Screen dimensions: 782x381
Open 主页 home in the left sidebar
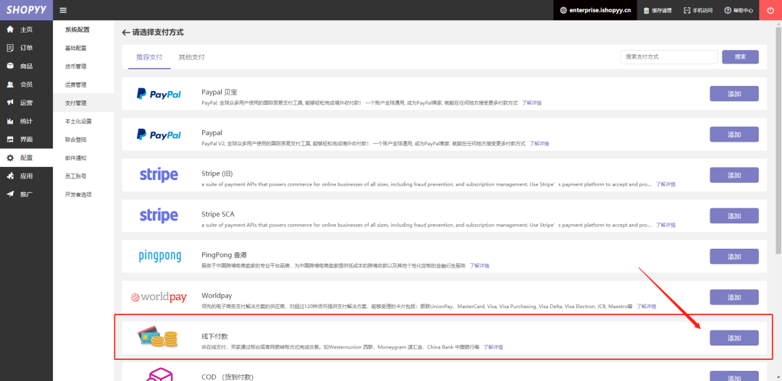tap(25, 30)
